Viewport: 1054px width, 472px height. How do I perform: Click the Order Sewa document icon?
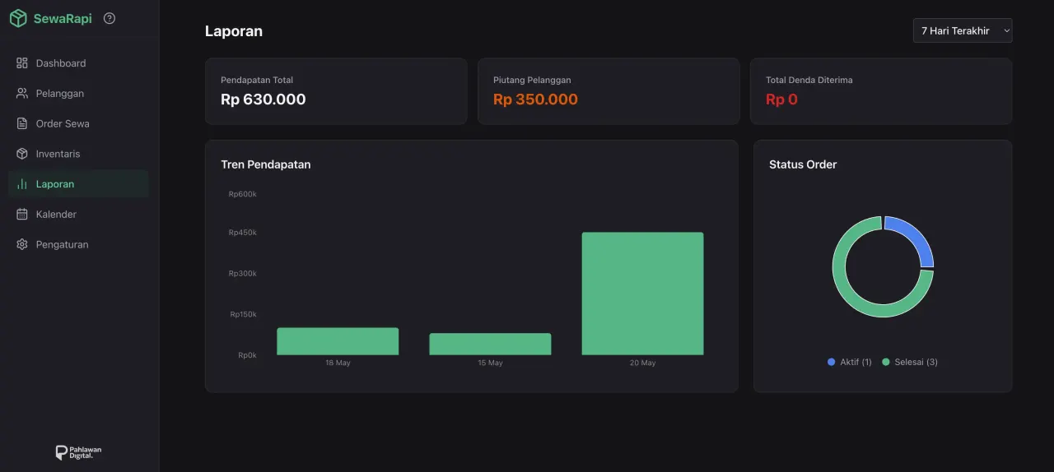click(22, 123)
